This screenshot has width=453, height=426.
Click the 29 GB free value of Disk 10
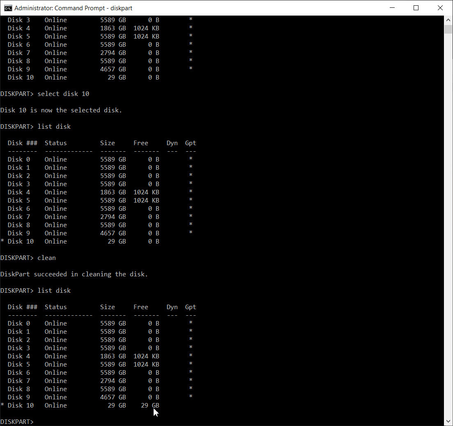tap(150, 405)
